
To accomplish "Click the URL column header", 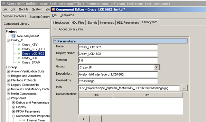I will click(x=147, y=95).
